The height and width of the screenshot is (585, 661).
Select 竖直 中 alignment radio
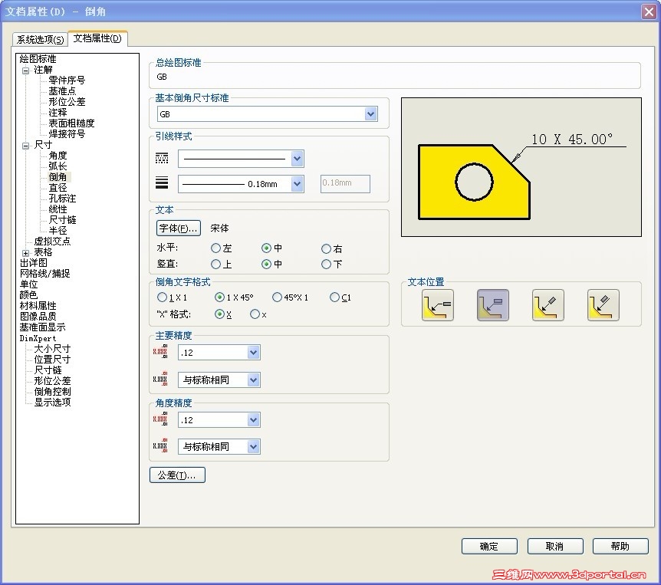click(266, 265)
